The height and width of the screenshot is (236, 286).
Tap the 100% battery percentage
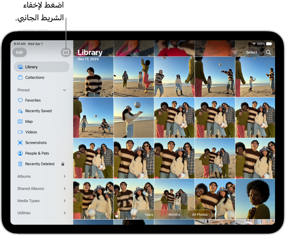pyautogui.click(x=261, y=44)
